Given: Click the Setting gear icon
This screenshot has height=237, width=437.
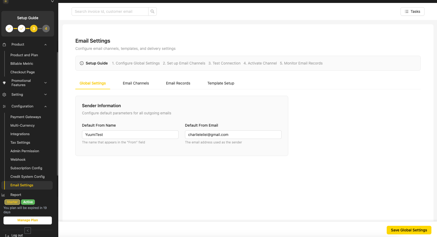Looking at the screenshot, I should pyautogui.click(x=4, y=95).
